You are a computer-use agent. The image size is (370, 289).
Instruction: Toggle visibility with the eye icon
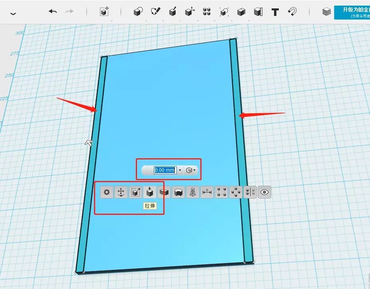264,193
